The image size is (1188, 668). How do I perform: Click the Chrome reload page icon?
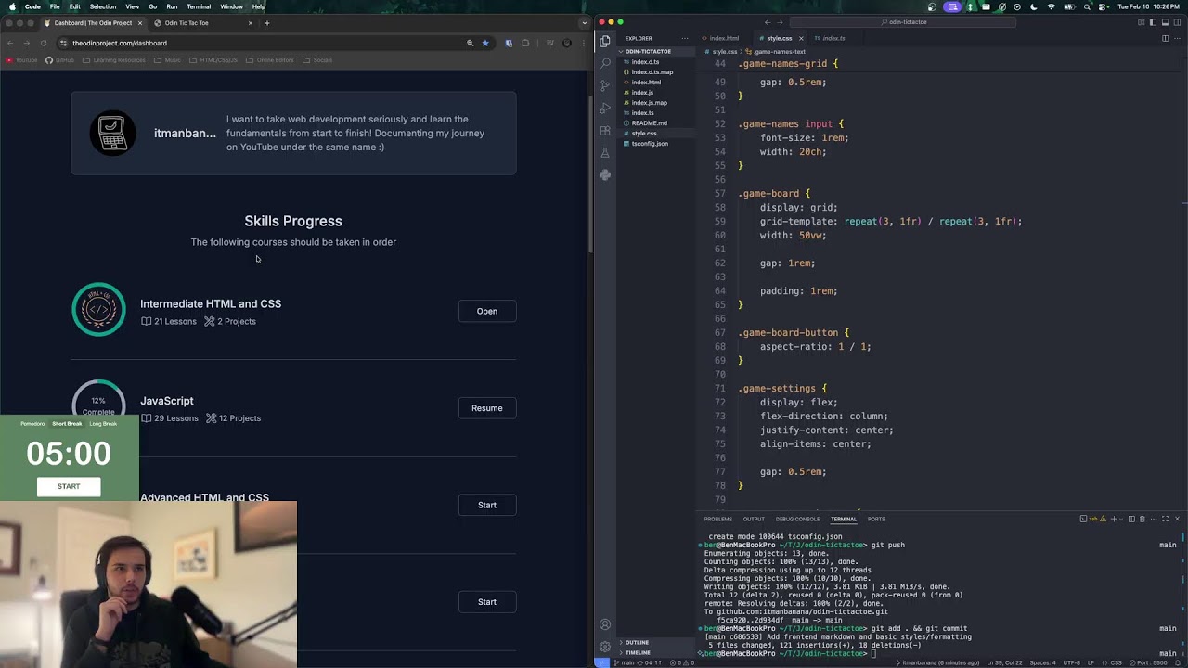click(x=43, y=43)
